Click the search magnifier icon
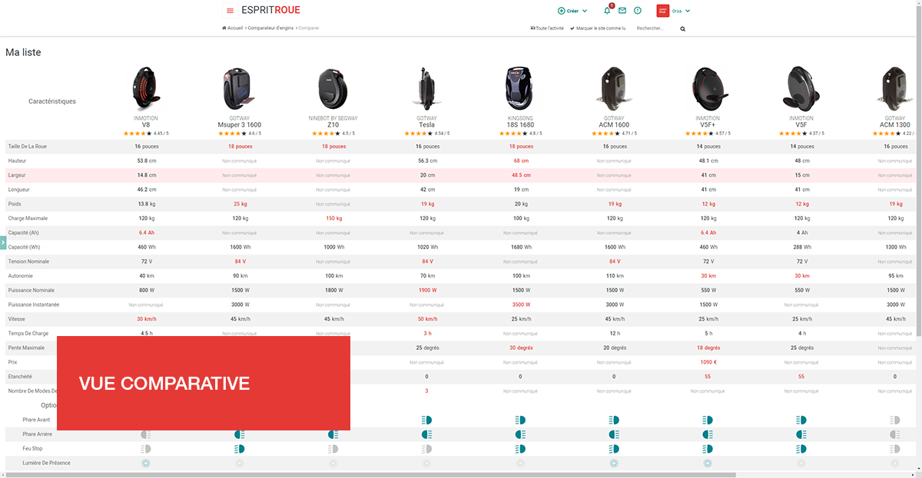The image size is (922, 478). click(x=682, y=28)
